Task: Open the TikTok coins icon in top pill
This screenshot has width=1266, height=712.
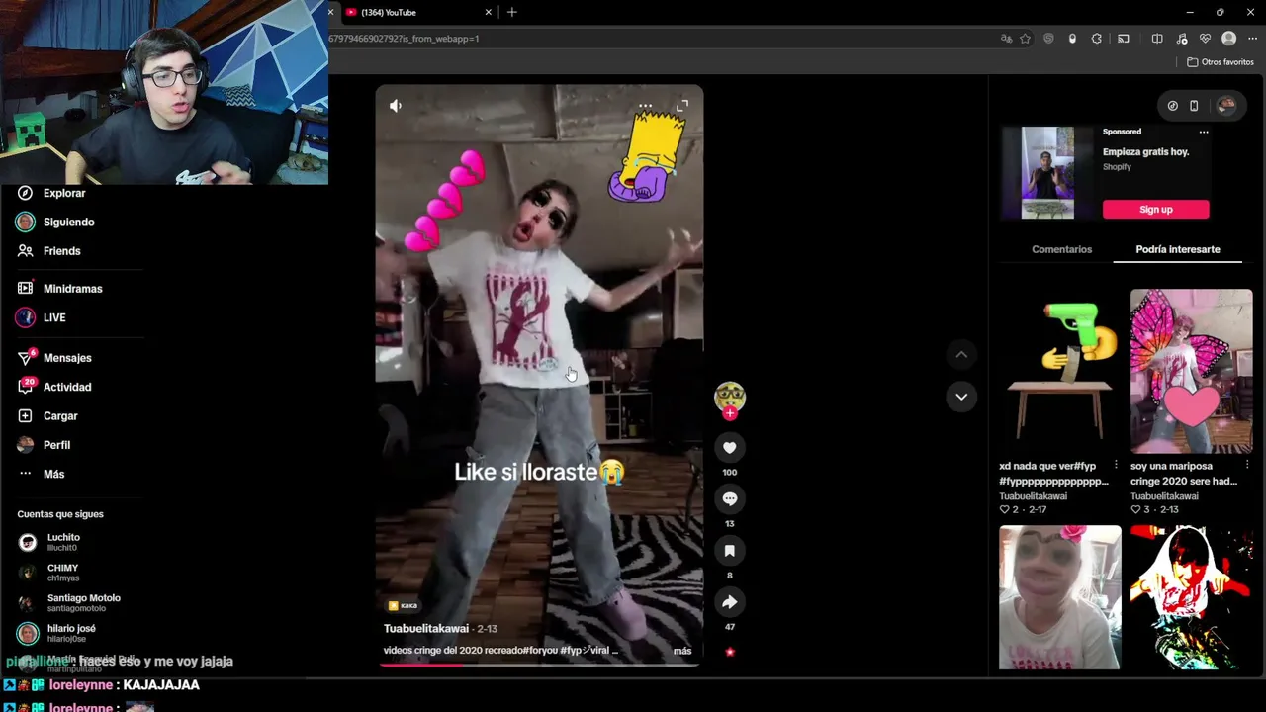Action: pos(1173,106)
